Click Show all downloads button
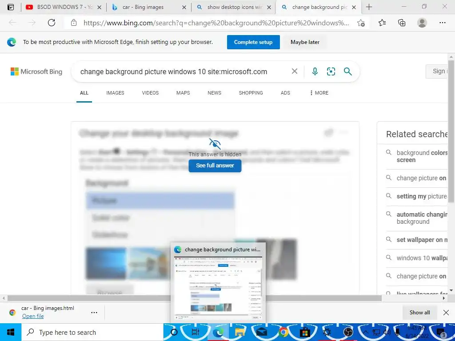Viewport: 455px width, 341px height. pyautogui.click(x=419, y=312)
